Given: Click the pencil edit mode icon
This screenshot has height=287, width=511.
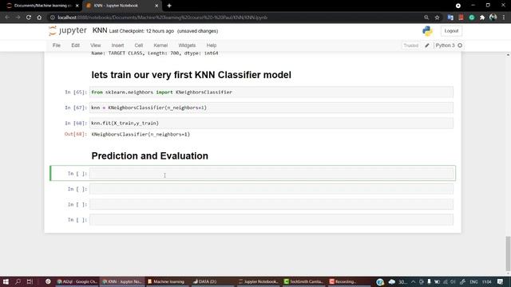Looking at the screenshot, I should click(x=427, y=45).
